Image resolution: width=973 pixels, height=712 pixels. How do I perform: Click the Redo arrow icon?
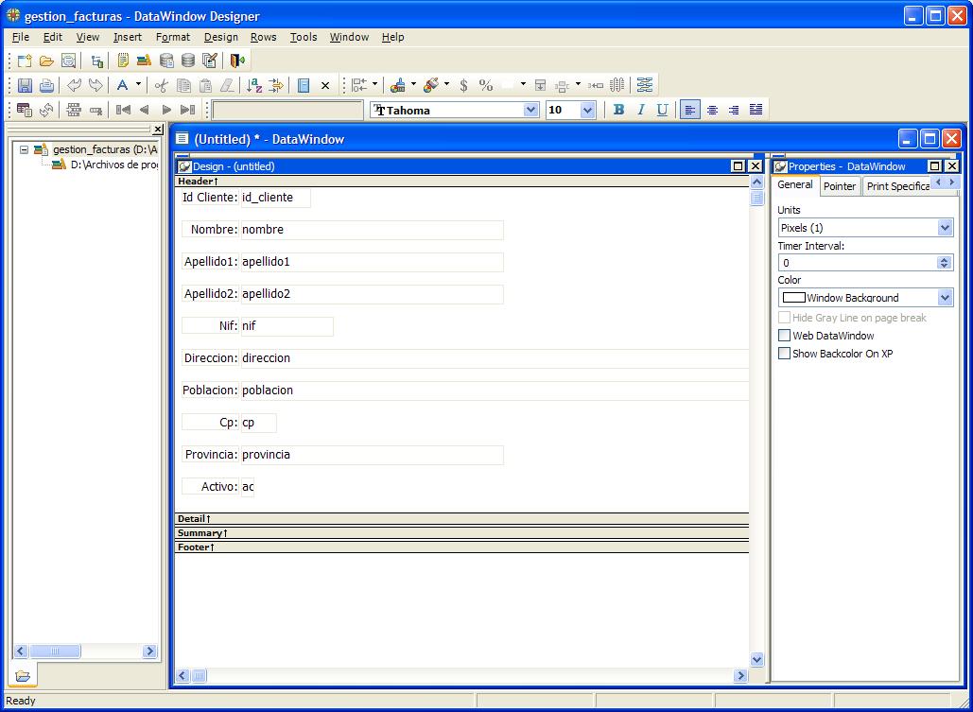coord(95,85)
